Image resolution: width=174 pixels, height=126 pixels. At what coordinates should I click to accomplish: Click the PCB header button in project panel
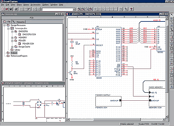pyautogui.click(x=32, y=18)
